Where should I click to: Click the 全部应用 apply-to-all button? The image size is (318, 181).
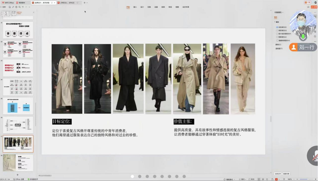277,174
